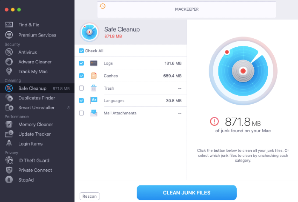Screen dimensions: 298x202
Task: Open Track My Mac
Action: tap(33, 71)
